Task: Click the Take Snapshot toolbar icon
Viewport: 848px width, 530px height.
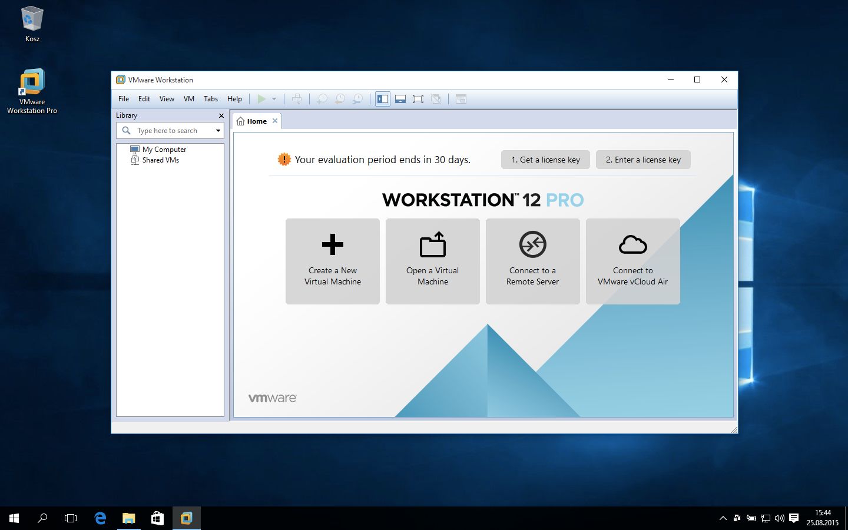Action: tap(322, 99)
